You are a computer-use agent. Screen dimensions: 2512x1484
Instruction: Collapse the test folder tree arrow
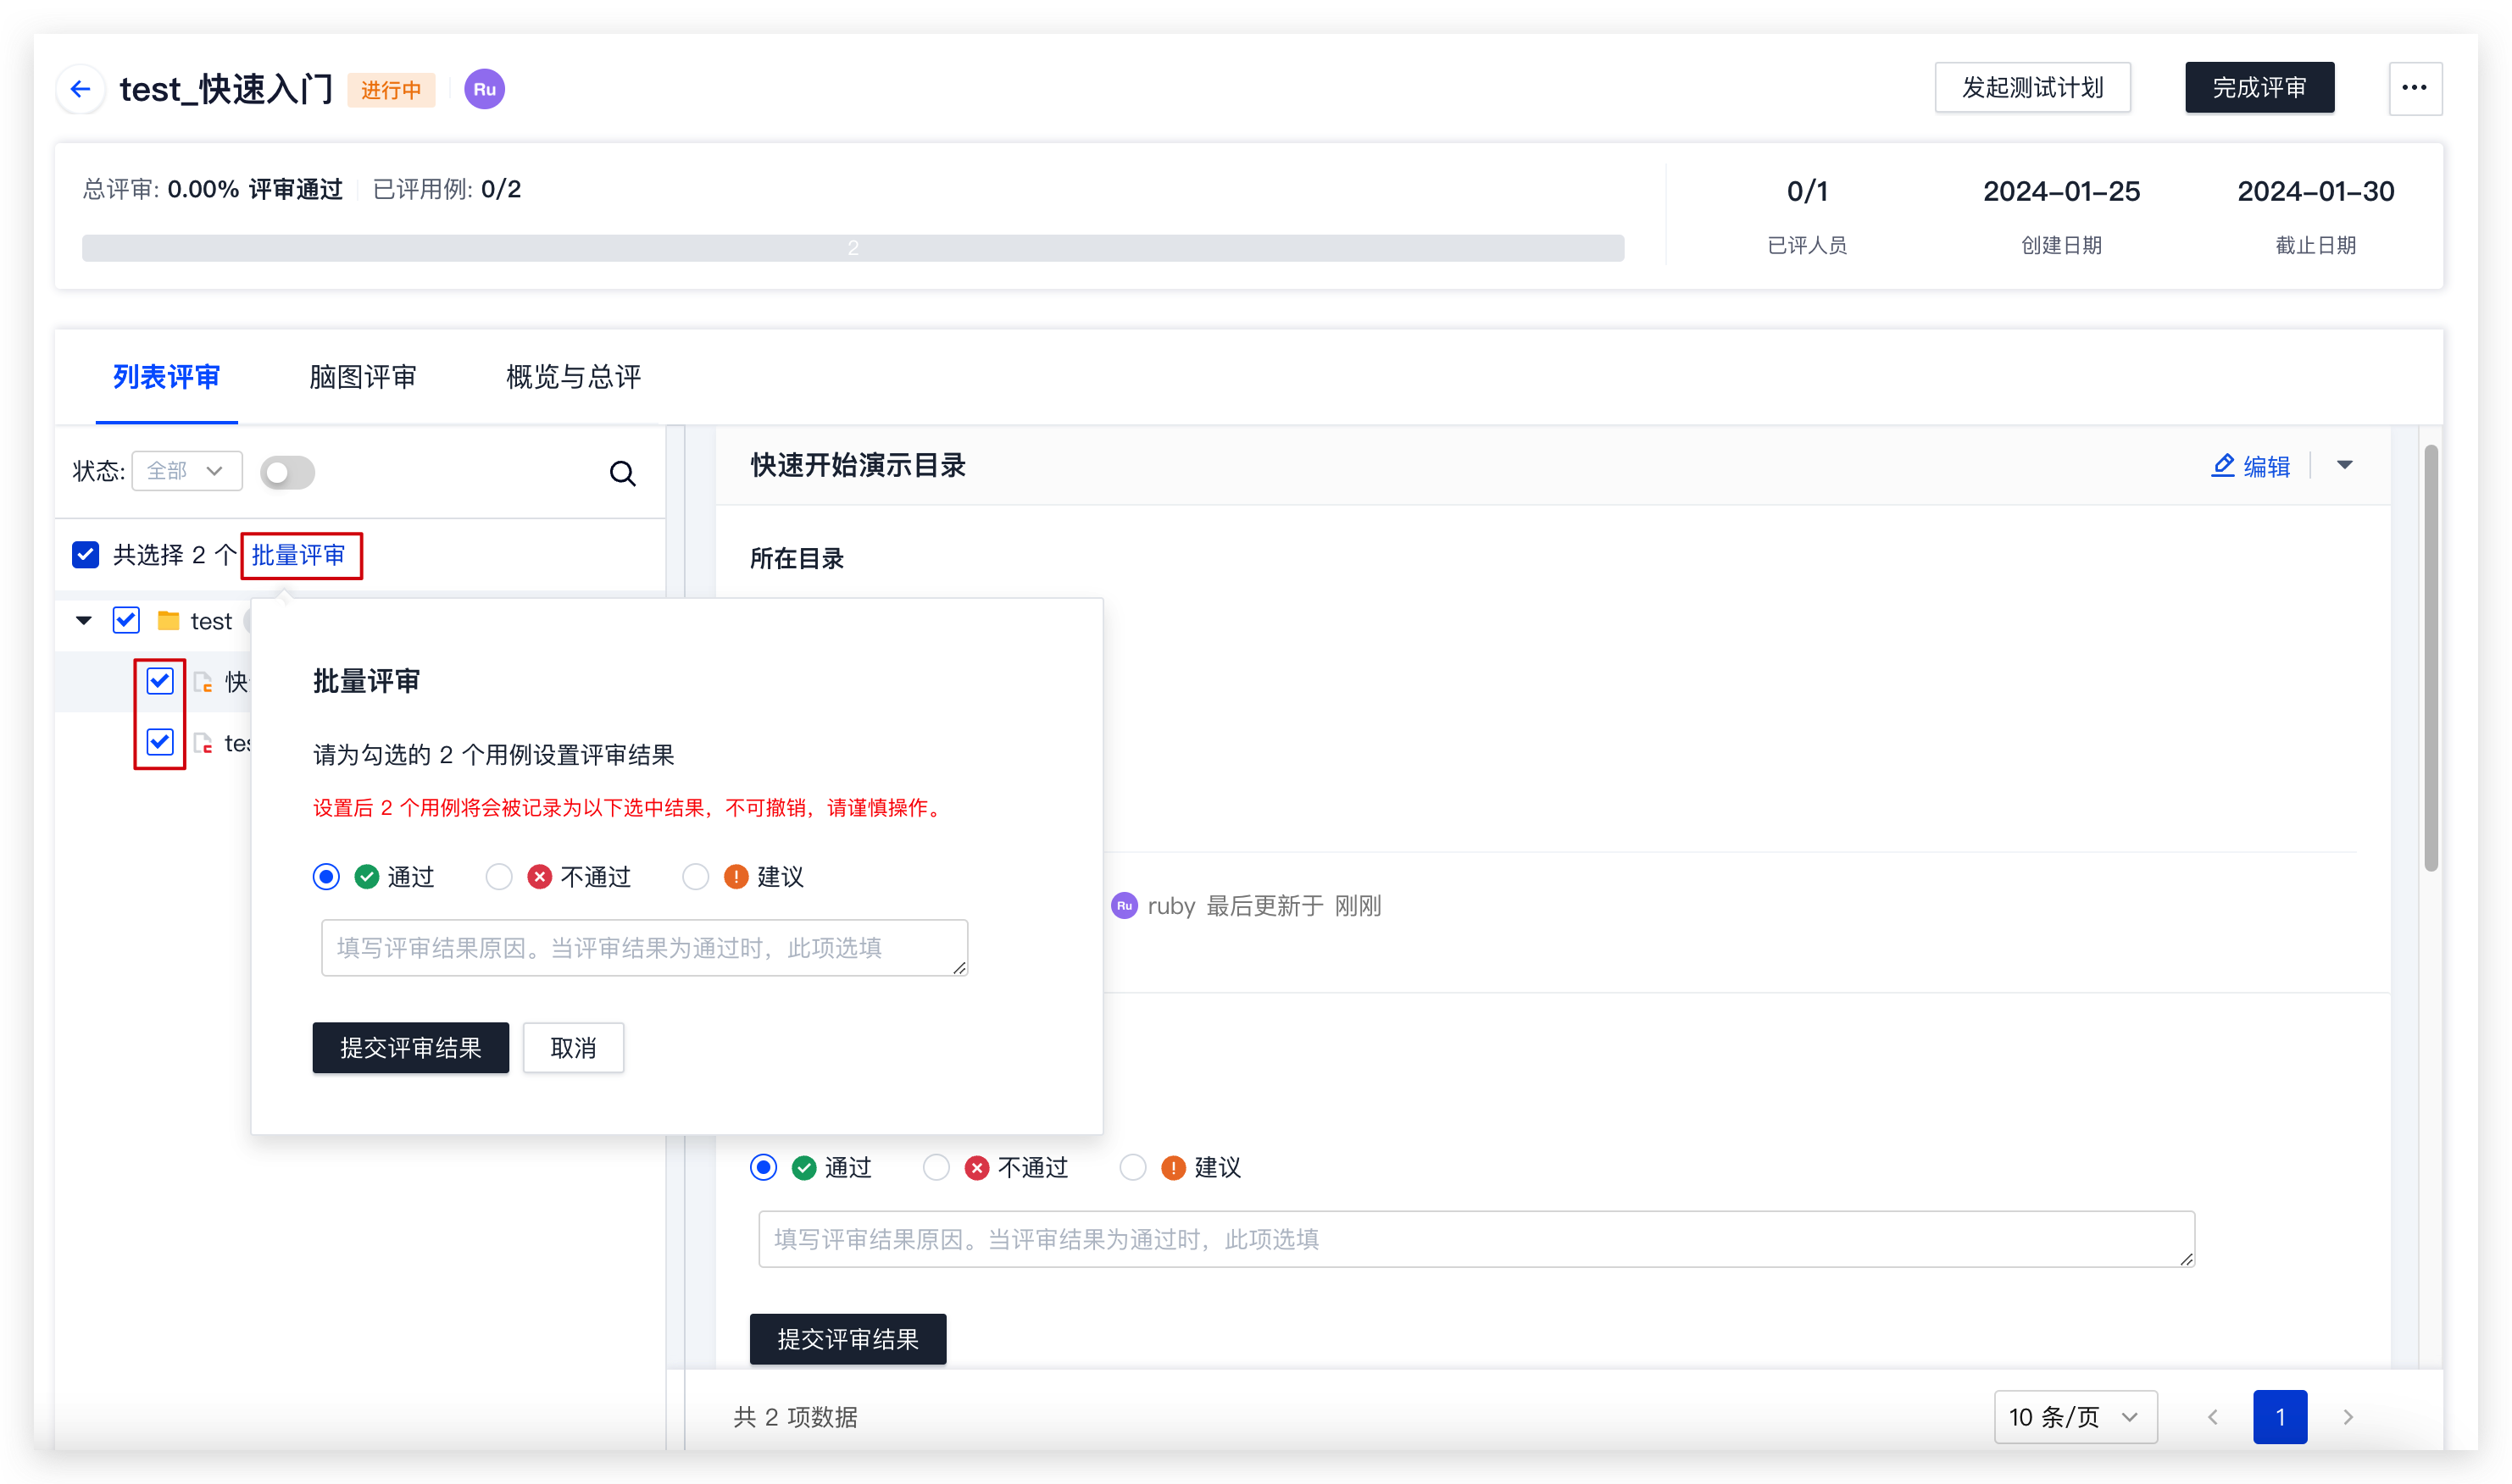tap(84, 621)
